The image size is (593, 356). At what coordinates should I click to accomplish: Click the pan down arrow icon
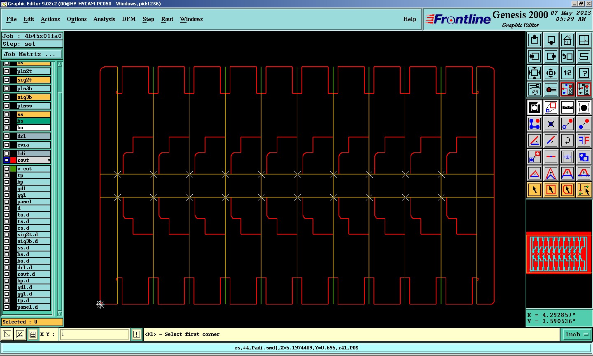point(551,40)
